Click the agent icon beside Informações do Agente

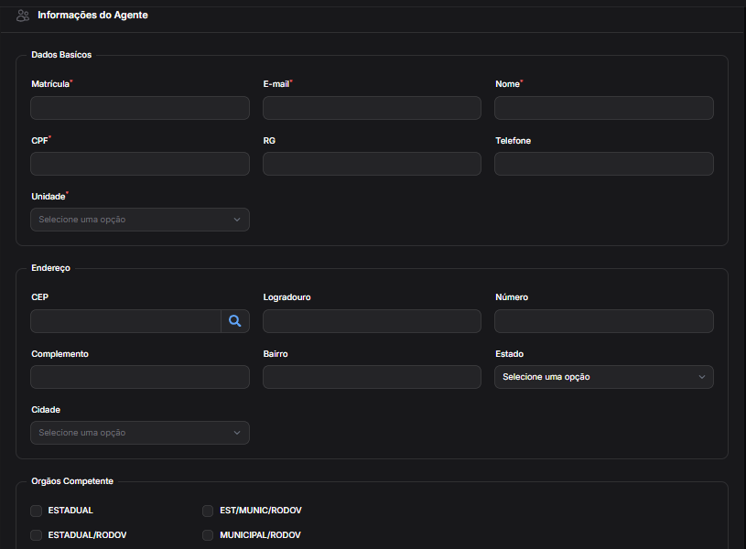(23, 16)
